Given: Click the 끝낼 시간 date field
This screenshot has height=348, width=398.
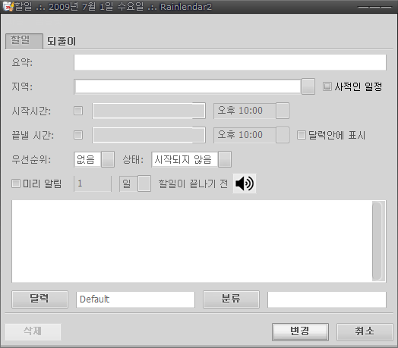Looking at the screenshot, I should click(149, 135).
